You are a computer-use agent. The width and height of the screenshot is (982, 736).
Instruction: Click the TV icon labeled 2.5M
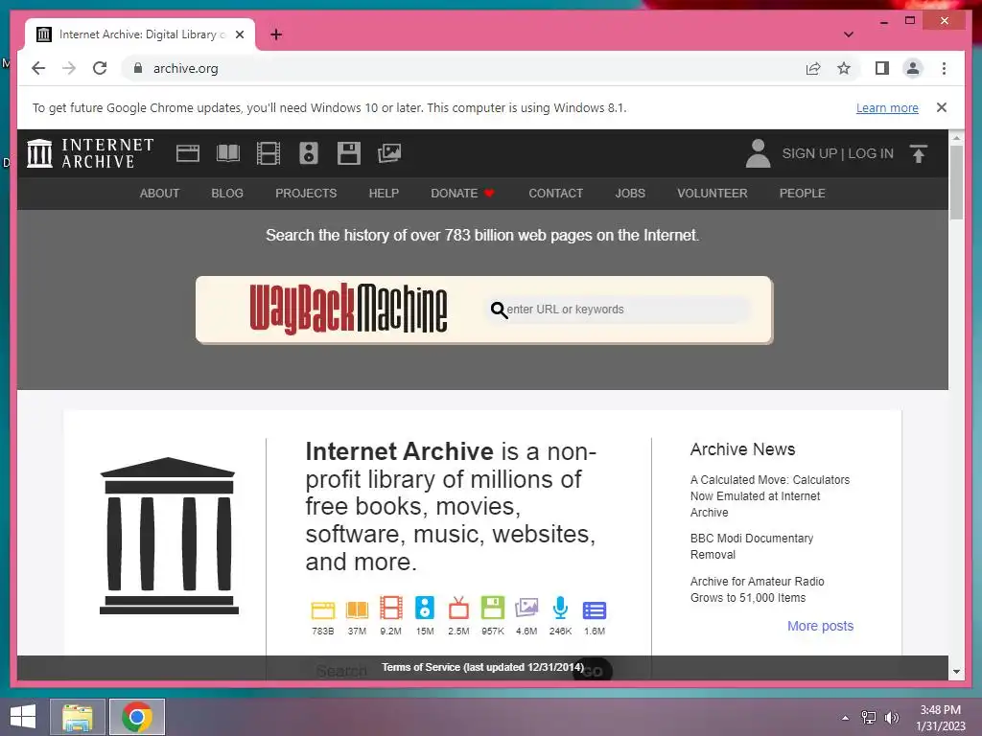(458, 609)
